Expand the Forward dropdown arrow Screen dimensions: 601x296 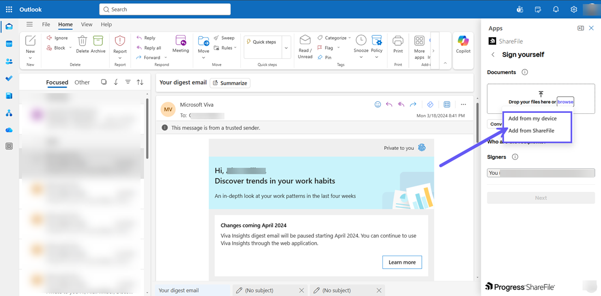(166, 57)
